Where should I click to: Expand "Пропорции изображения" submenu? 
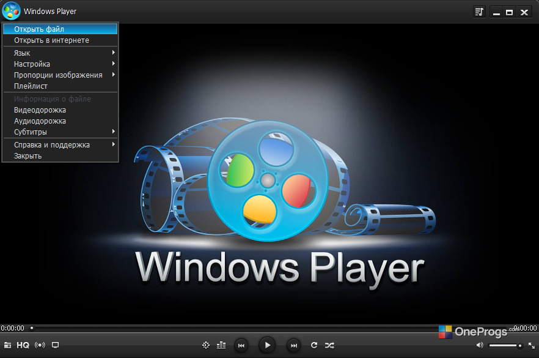point(60,75)
